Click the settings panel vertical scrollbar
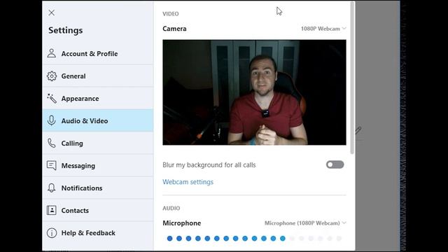Viewport: 448px width, 252px height. point(352,78)
